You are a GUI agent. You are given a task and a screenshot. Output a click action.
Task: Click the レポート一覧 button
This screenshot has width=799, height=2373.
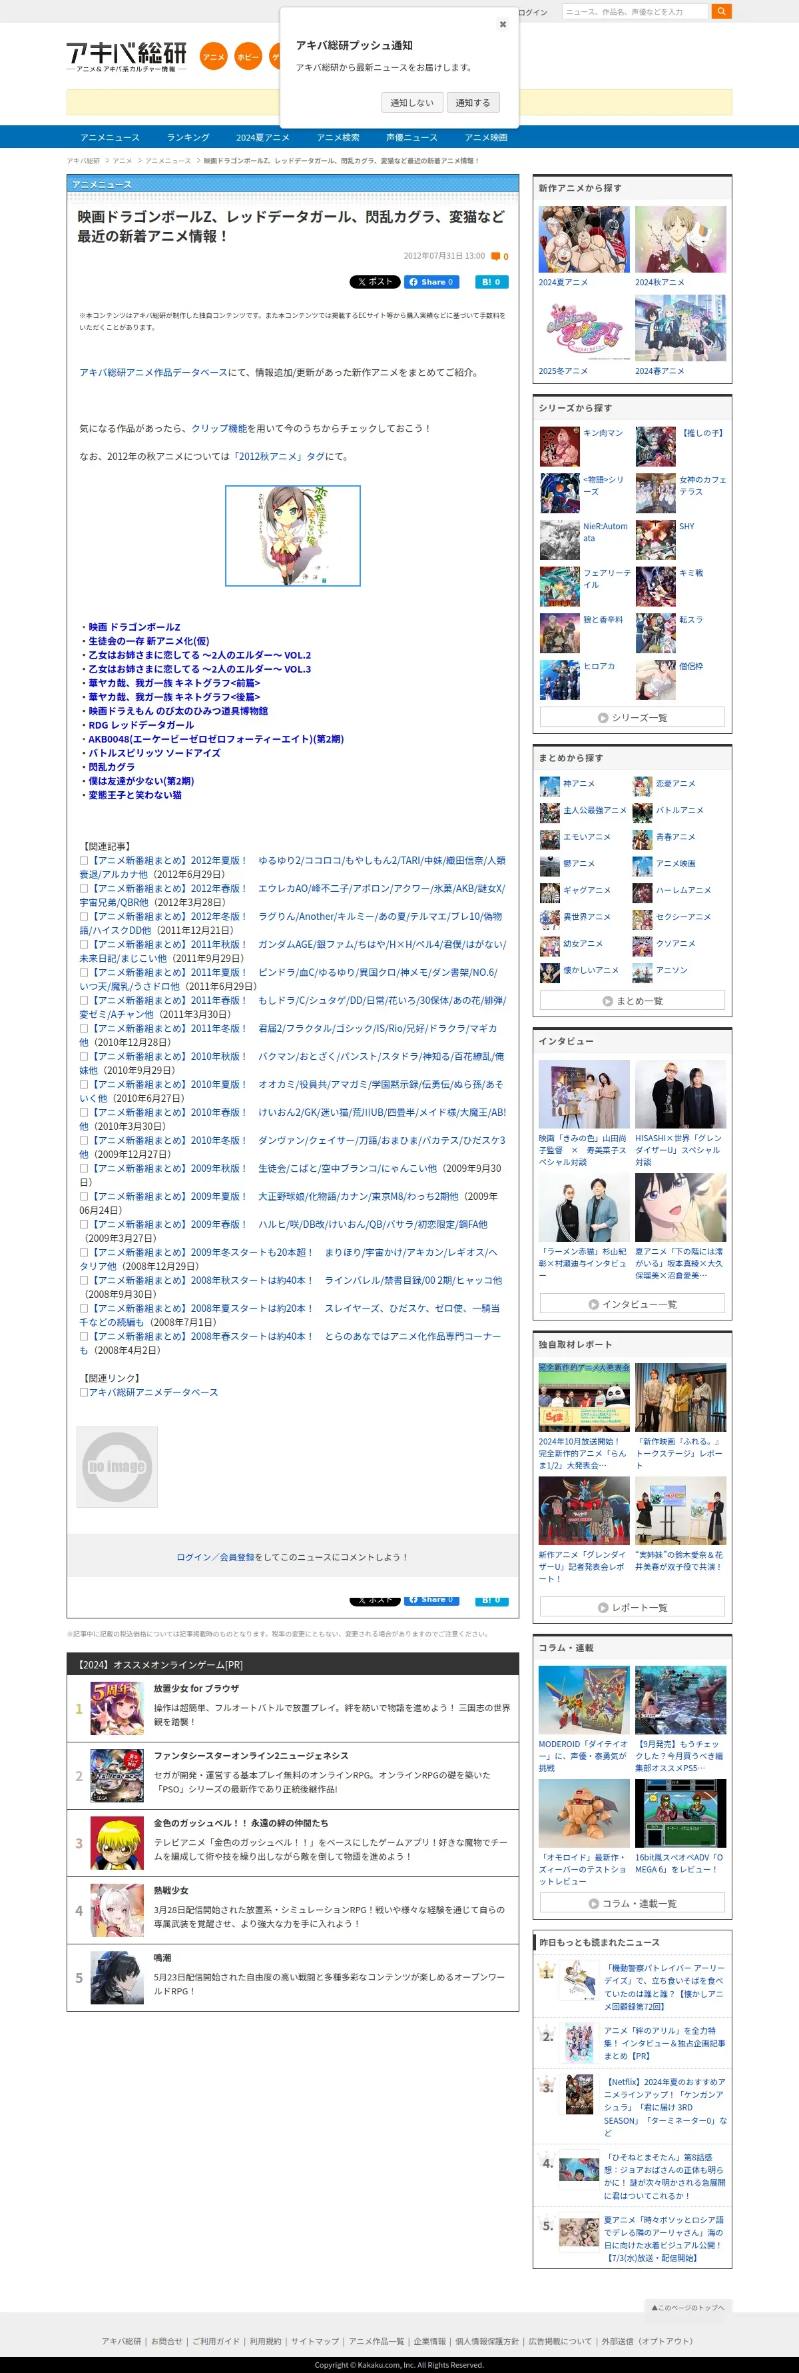tap(633, 1606)
